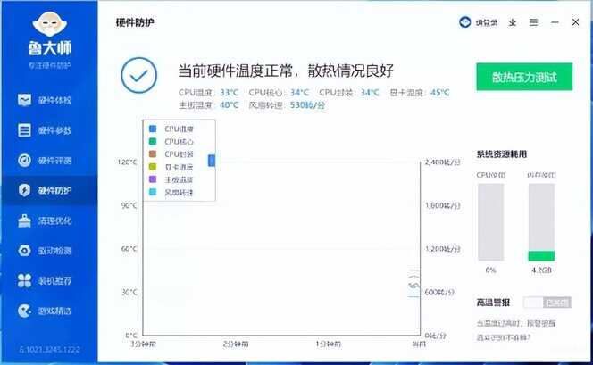The height and width of the screenshot is (365, 593).
Task: Go to 硬件评测 benchmark section
Action: pyautogui.click(x=45, y=161)
